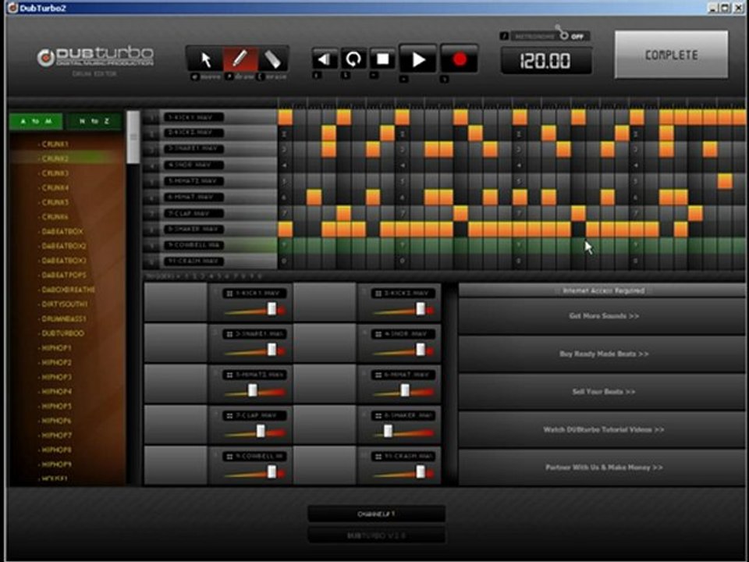749x562 pixels.
Task: Click grid icon beside 8-SHAKER in mixer
Action: (378, 416)
